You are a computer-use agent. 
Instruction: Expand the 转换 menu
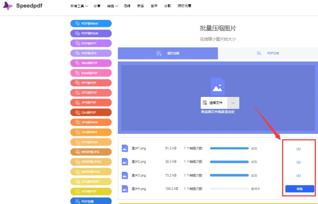coord(113,6)
